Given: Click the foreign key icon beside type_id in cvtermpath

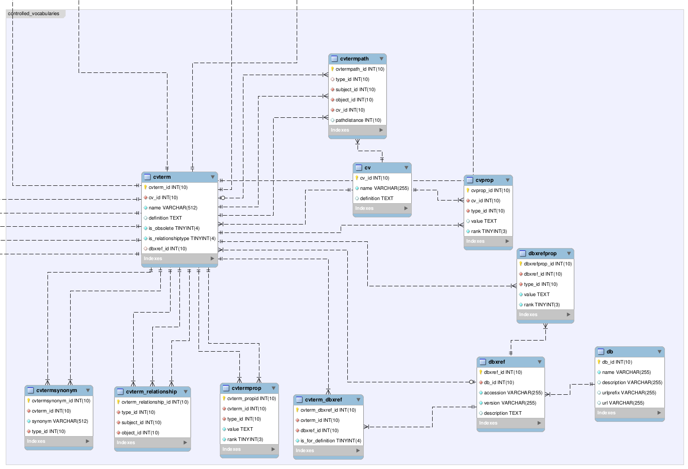Looking at the screenshot, I should (334, 79).
